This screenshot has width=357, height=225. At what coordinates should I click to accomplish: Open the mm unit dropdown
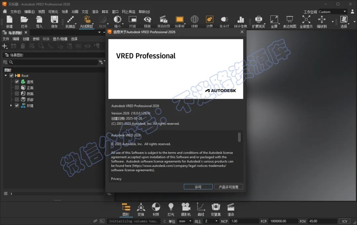point(185,221)
